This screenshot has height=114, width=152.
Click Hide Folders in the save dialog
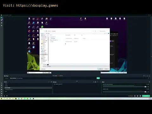point(43,69)
